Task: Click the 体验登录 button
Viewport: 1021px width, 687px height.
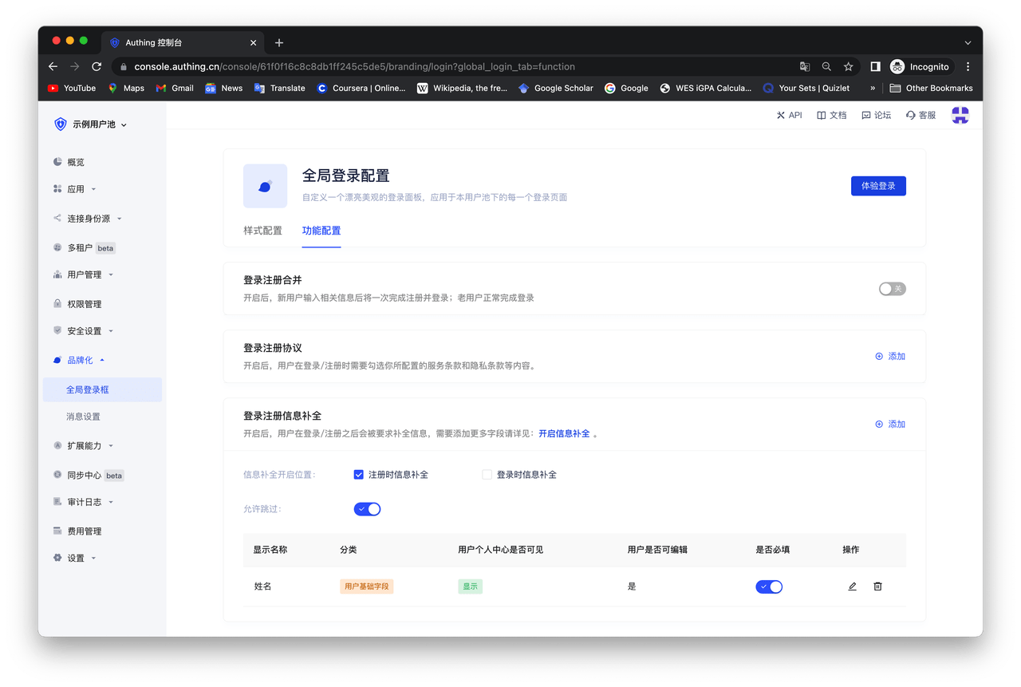Action: (x=878, y=186)
